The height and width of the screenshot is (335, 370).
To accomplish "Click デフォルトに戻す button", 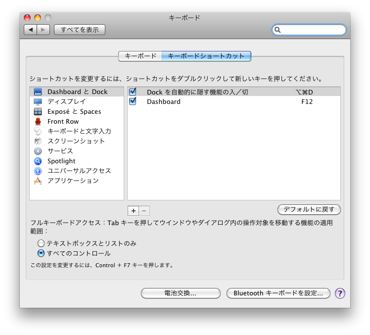I will pyautogui.click(x=309, y=209).
